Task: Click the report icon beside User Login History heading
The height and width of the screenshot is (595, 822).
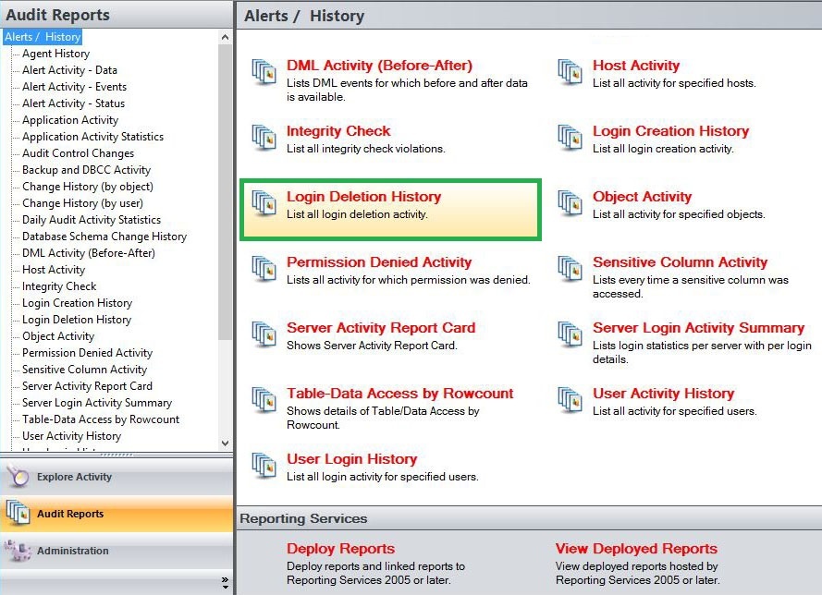Action: point(264,465)
